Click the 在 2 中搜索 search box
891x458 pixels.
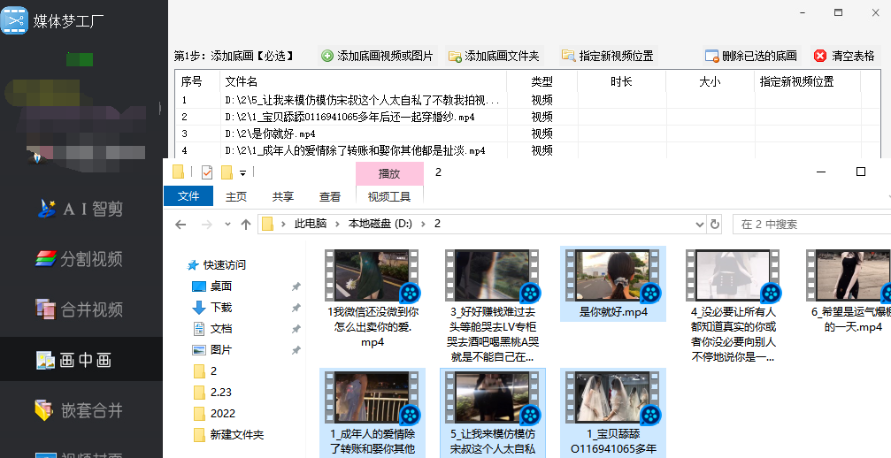click(x=812, y=225)
